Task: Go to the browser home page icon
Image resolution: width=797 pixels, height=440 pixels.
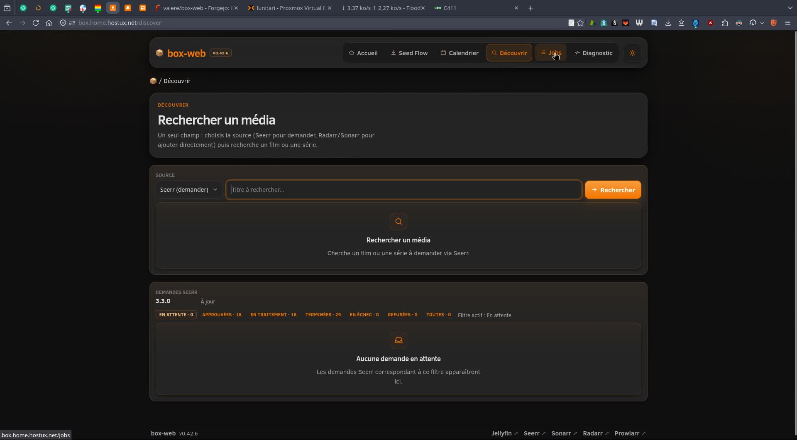Action: [49, 23]
